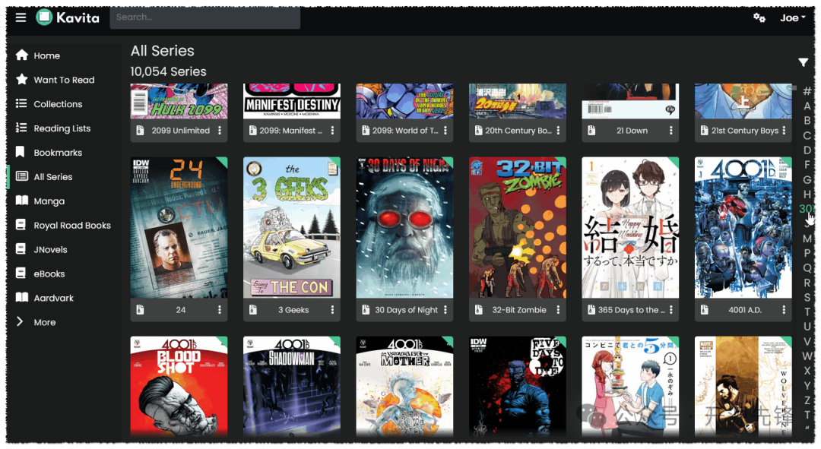Click the Home house icon
This screenshot has width=821, height=449.
[21, 55]
